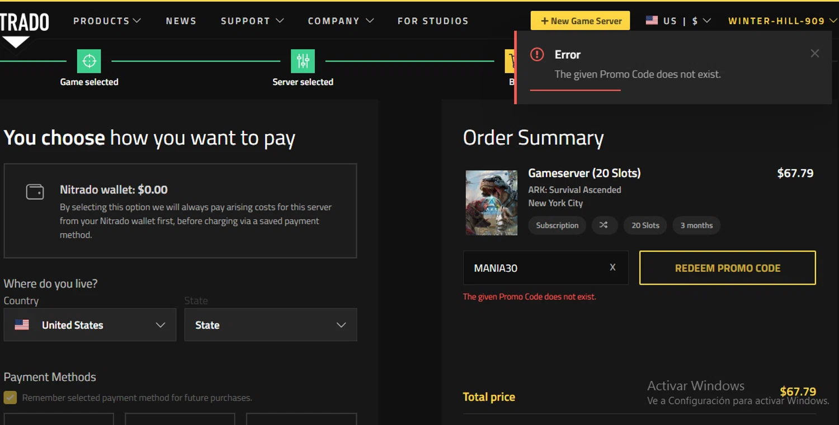Open the News page
The width and height of the screenshot is (839, 425).
point(181,21)
